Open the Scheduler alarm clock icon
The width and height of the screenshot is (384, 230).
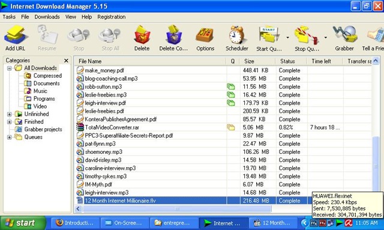pyautogui.click(x=236, y=35)
